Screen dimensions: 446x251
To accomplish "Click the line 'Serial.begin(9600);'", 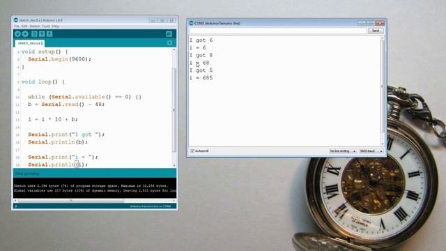I will tap(59, 59).
